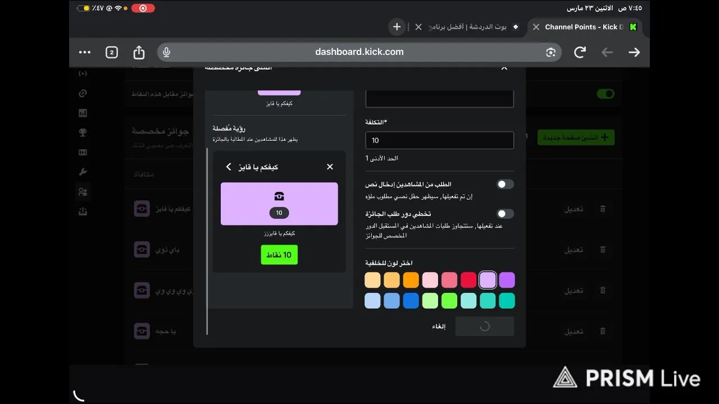
Task: Toggle the green channel points switch behind dialog
Action: pos(606,94)
